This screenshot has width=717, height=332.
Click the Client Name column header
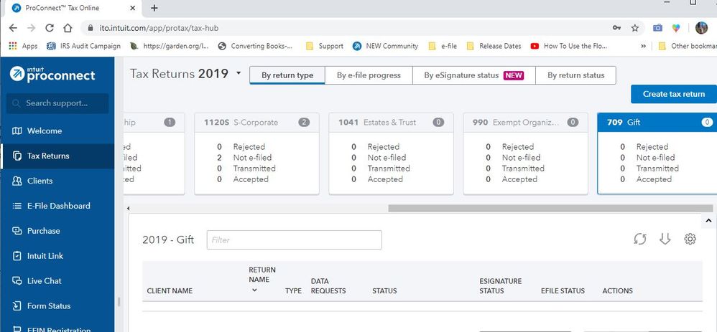point(170,291)
